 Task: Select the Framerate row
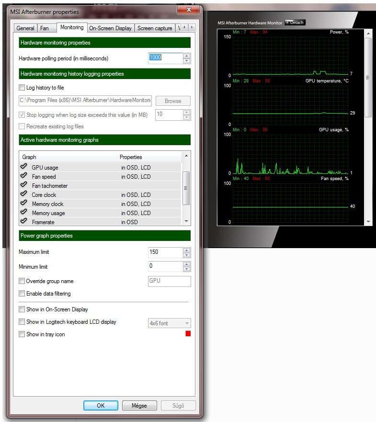tap(100, 222)
